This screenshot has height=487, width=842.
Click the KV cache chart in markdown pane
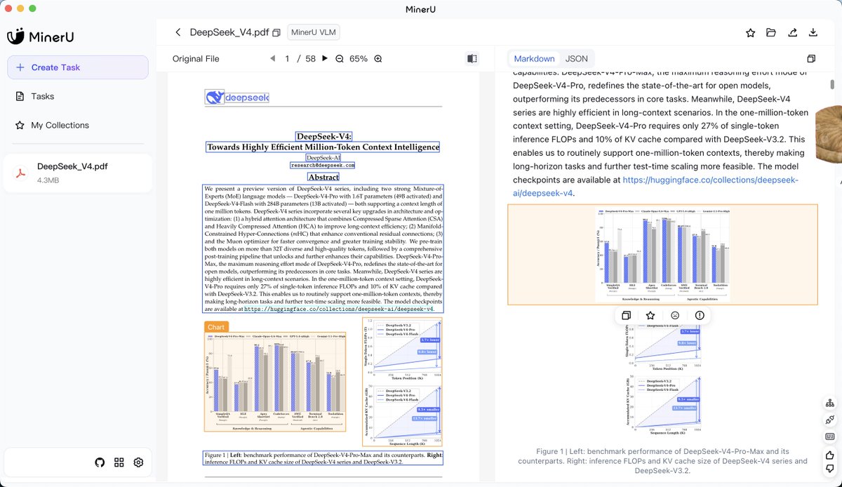(663, 406)
